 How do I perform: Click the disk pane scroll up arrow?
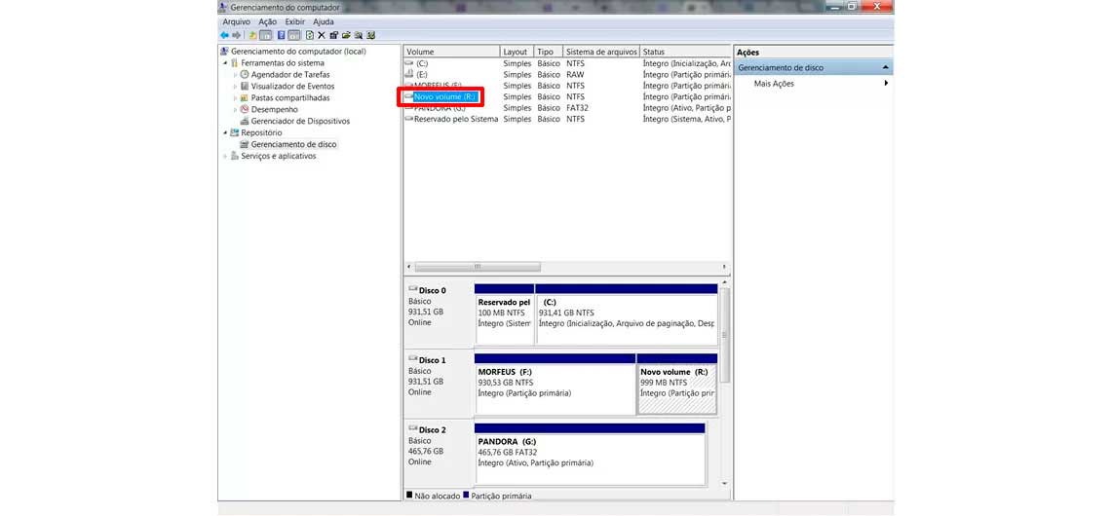point(724,283)
